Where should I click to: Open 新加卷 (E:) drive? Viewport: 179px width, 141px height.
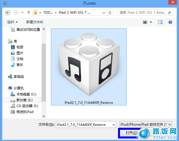pyautogui.click(x=22, y=100)
